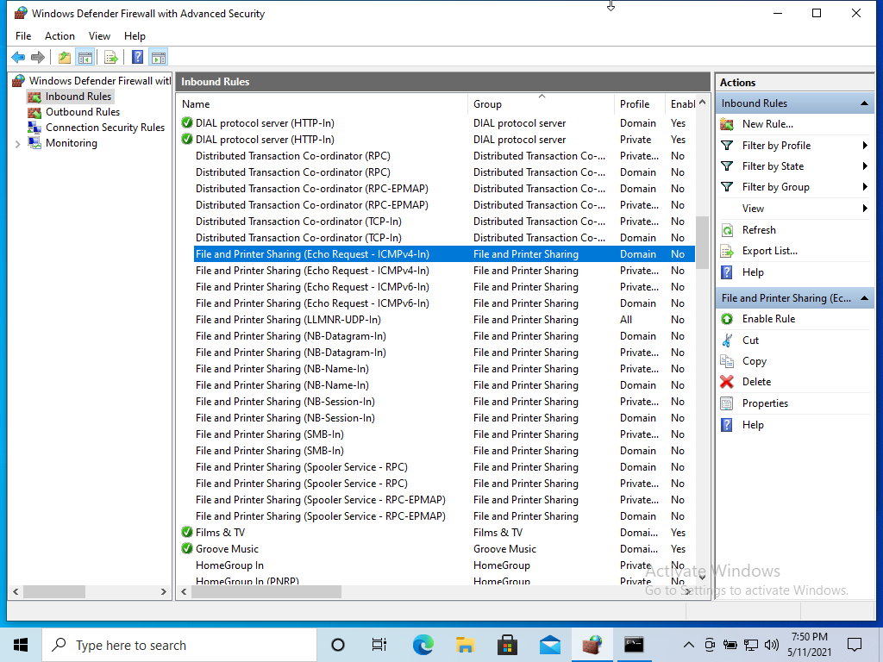Sort rules by the Group column header
This screenshot has height=662, width=883.
541,104
